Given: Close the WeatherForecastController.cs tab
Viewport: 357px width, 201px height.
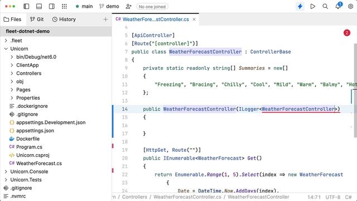Looking at the screenshot, I should click(194, 20).
